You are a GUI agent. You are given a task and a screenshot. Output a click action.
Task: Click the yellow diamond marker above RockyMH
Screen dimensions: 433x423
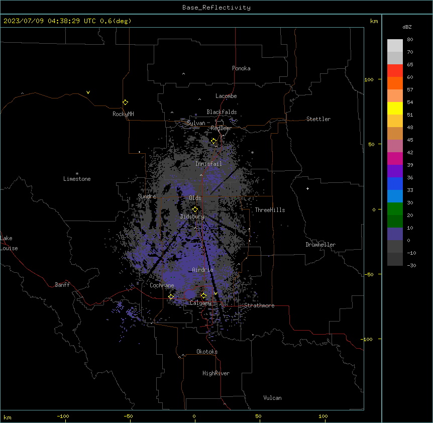point(126,102)
